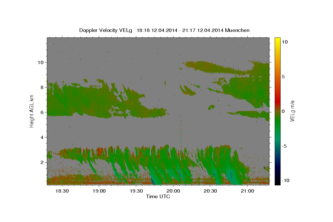
Task: Click the 20:00 time tick label
Action: point(173,191)
